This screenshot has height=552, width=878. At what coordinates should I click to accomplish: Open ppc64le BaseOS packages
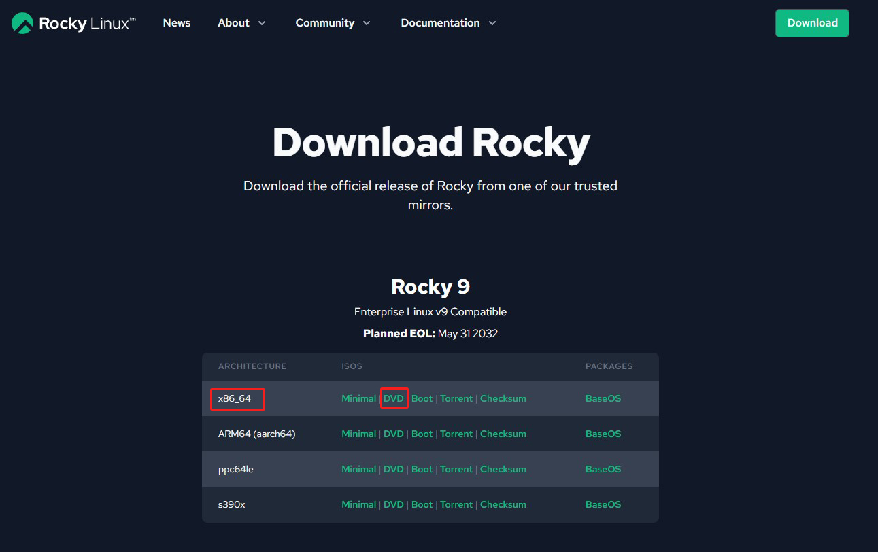603,469
